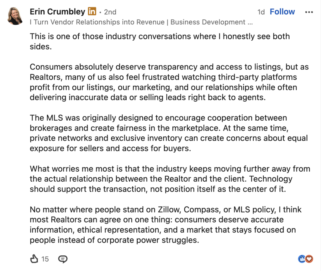Click the paragraph starting 'What worries me'

click(170, 179)
